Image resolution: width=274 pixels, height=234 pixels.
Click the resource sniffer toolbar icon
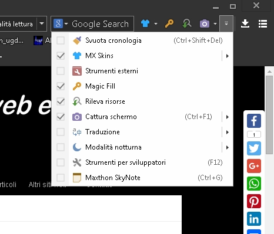pyautogui.click(x=187, y=23)
